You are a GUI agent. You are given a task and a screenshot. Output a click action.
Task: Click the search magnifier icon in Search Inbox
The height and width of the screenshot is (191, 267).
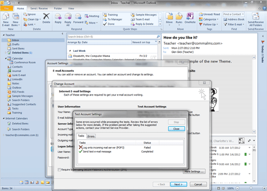click(158, 36)
